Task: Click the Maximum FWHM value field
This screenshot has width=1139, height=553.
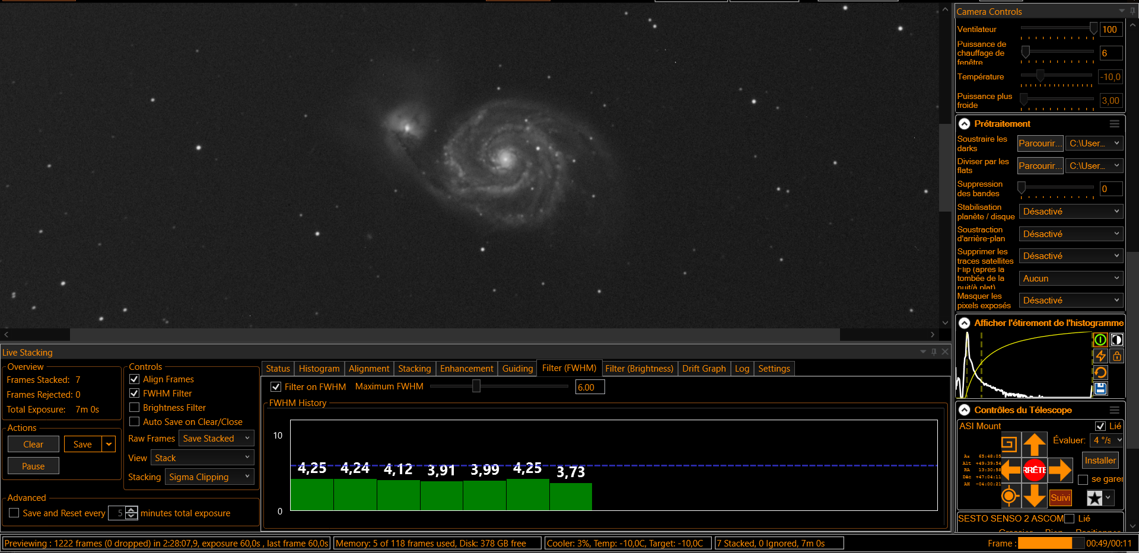Action: click(x=590, y=387)
